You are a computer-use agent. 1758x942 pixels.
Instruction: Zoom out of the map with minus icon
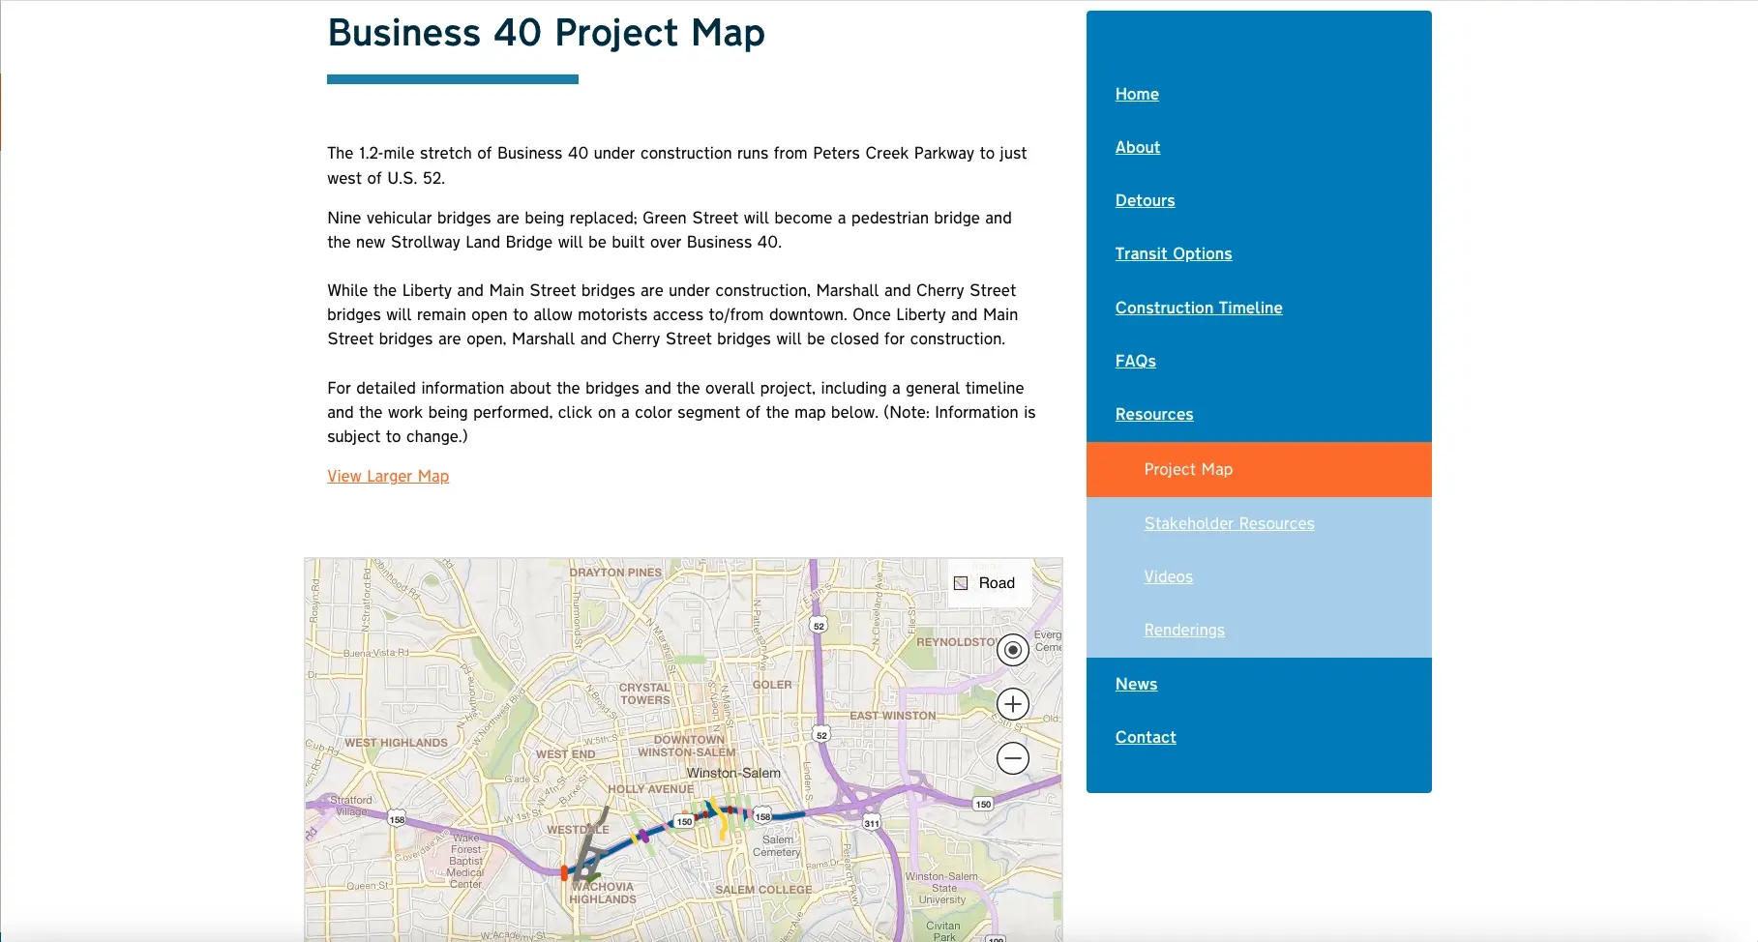point(1012,758)
